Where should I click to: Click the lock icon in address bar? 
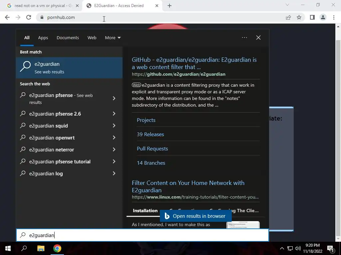tap(42, 17)
